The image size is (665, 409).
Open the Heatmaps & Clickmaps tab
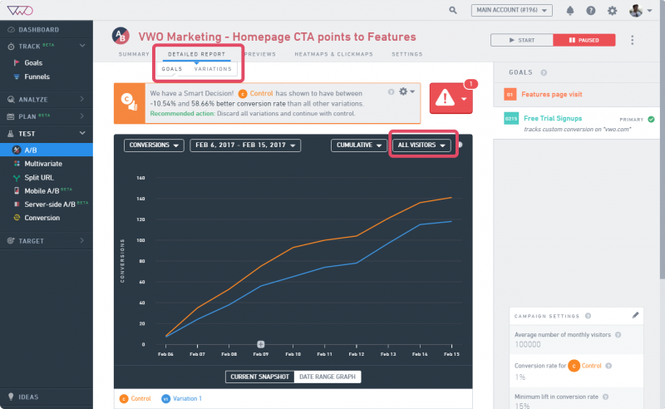click(x=334, y=54)
